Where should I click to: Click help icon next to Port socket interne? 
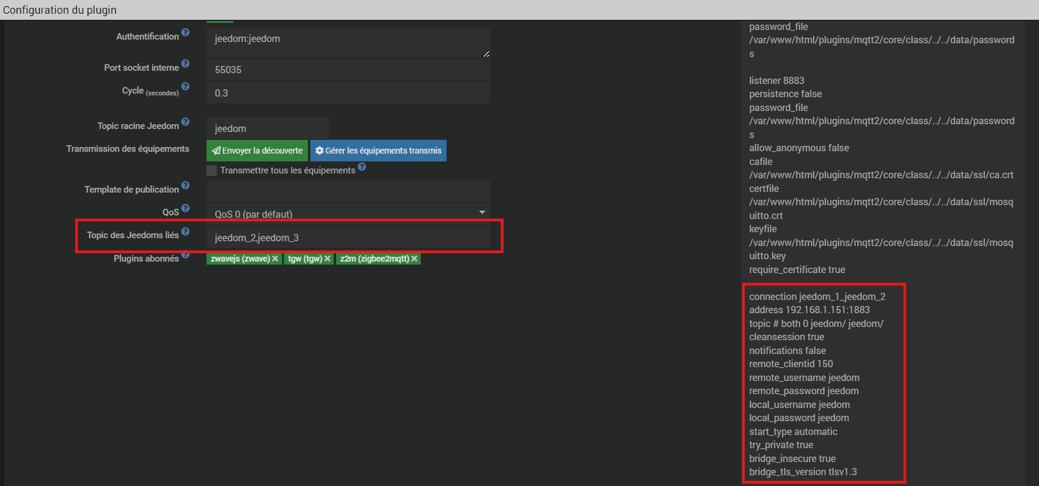pos(185,64)
